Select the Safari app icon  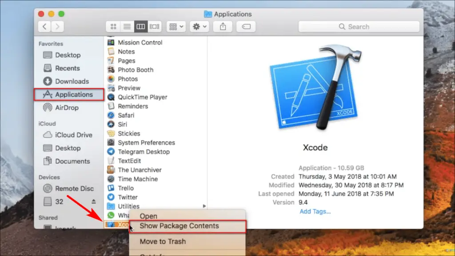coord(111,115)
